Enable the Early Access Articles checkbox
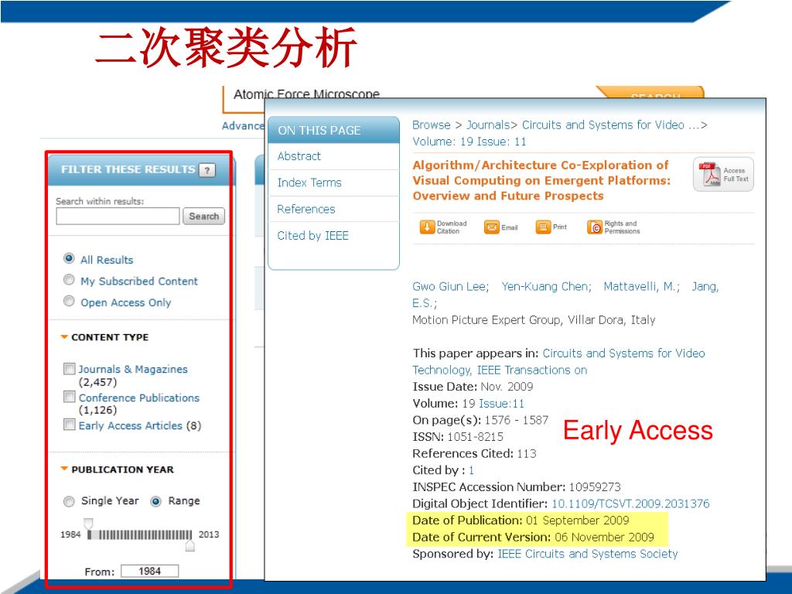Image resolution: width=792 pixels, height=594 pixels. pos(69,425)
